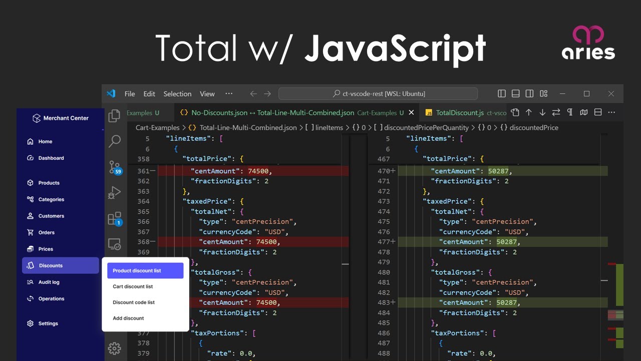Screen dimensions: 641x361
Task: Click Cart-Examples in the breadcrumb
Action: 157,127
